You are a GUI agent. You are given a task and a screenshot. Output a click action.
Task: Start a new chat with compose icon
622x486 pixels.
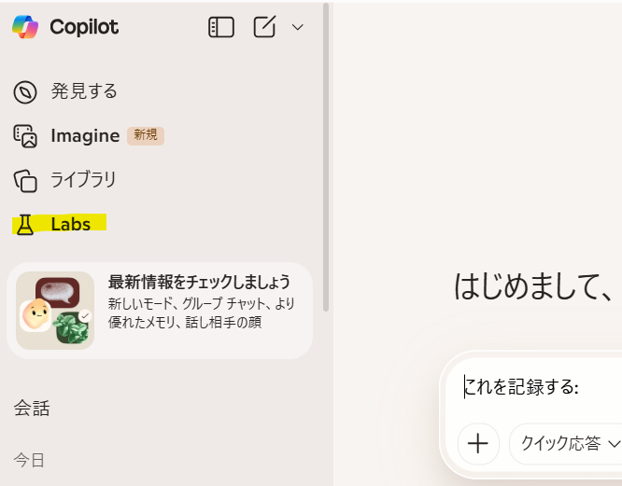[264, 27]
